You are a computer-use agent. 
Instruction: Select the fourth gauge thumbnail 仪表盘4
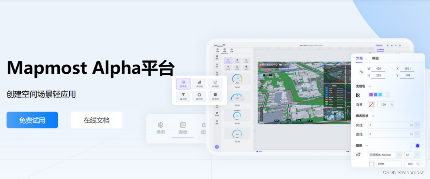click(x=237, y=134)
